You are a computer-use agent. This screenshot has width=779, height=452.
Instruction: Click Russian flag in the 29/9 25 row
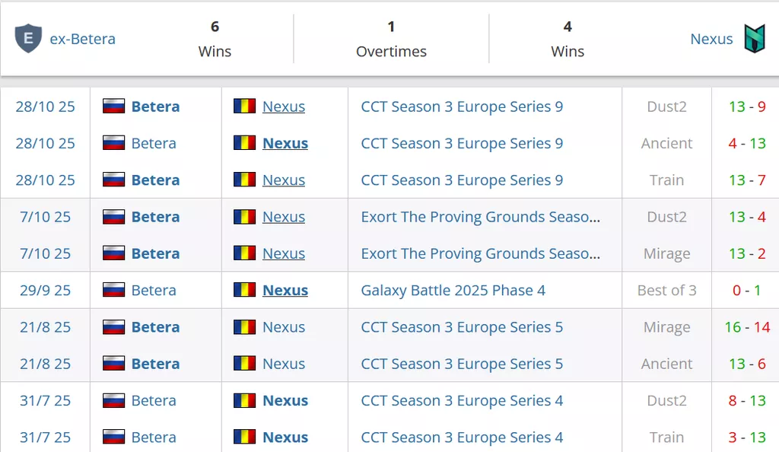(113, 290)
